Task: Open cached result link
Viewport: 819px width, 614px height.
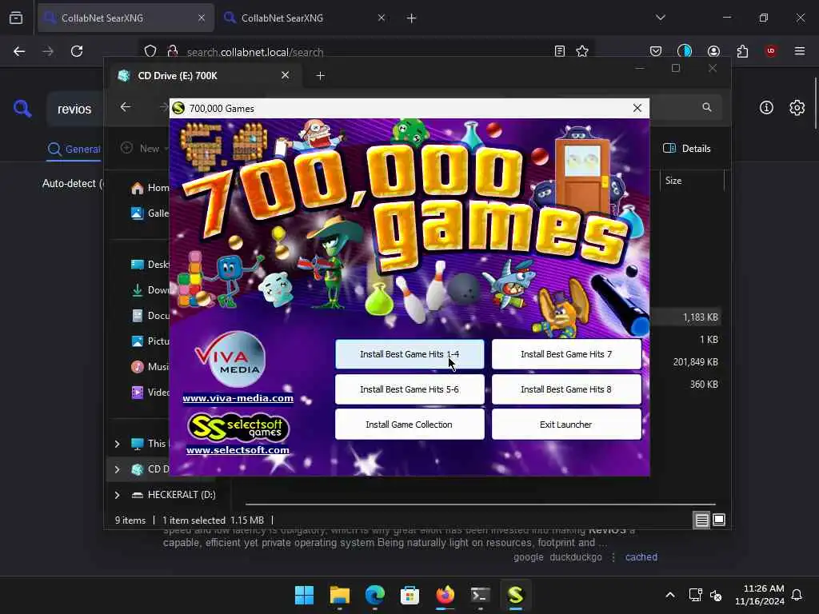Action: [x=641, y=557]
